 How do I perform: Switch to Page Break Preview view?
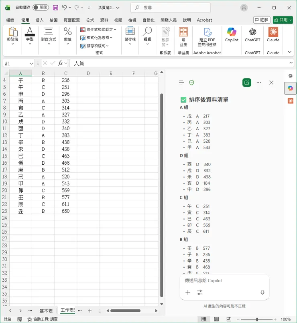229,319
